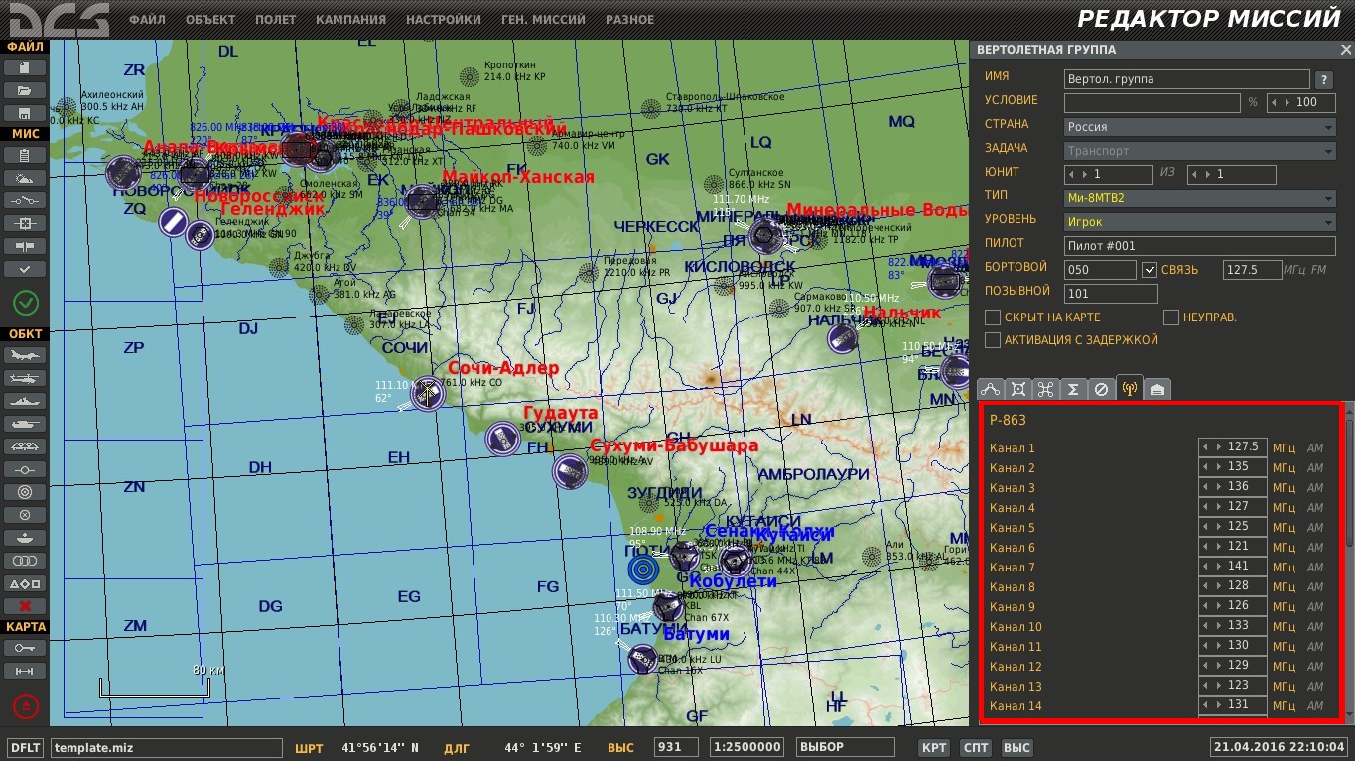Select the ship group tool

click(25, 401)
